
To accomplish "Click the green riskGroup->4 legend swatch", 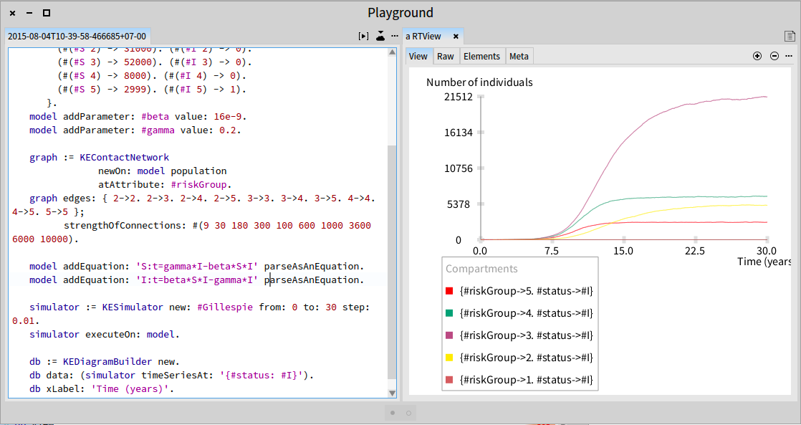I will click(449, 313).
